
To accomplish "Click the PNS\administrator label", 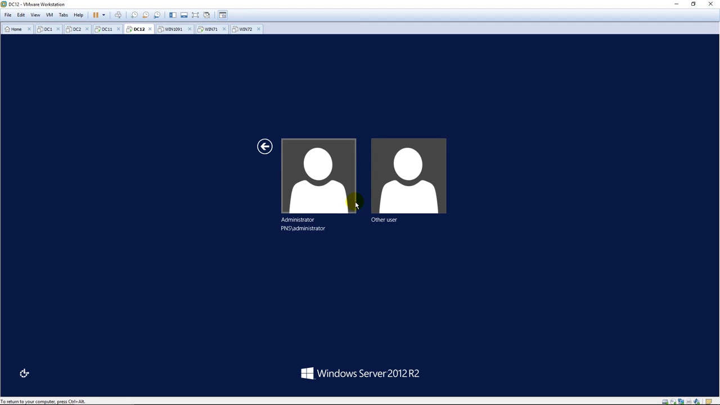I will pos(303,228).
